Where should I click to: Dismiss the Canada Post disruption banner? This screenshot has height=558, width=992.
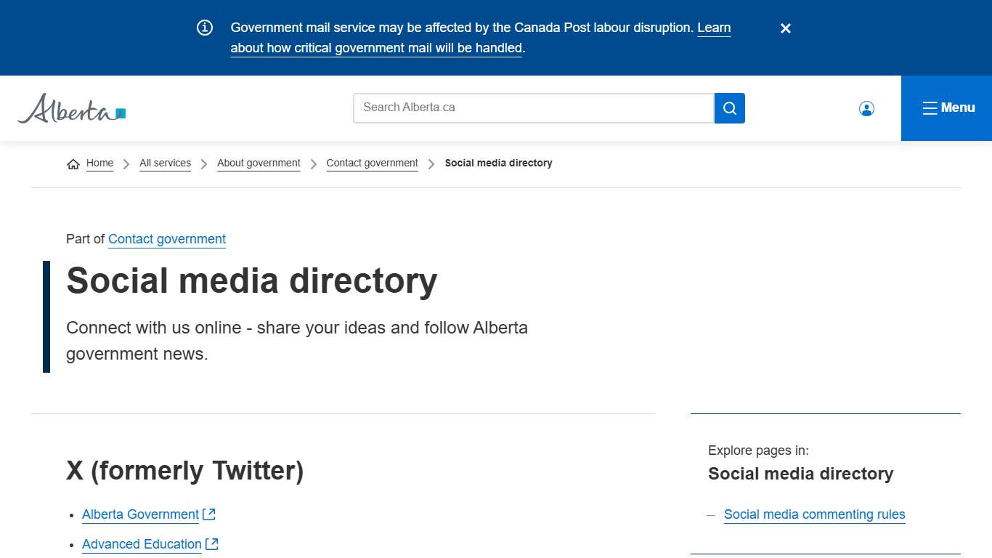coord(785,28)
